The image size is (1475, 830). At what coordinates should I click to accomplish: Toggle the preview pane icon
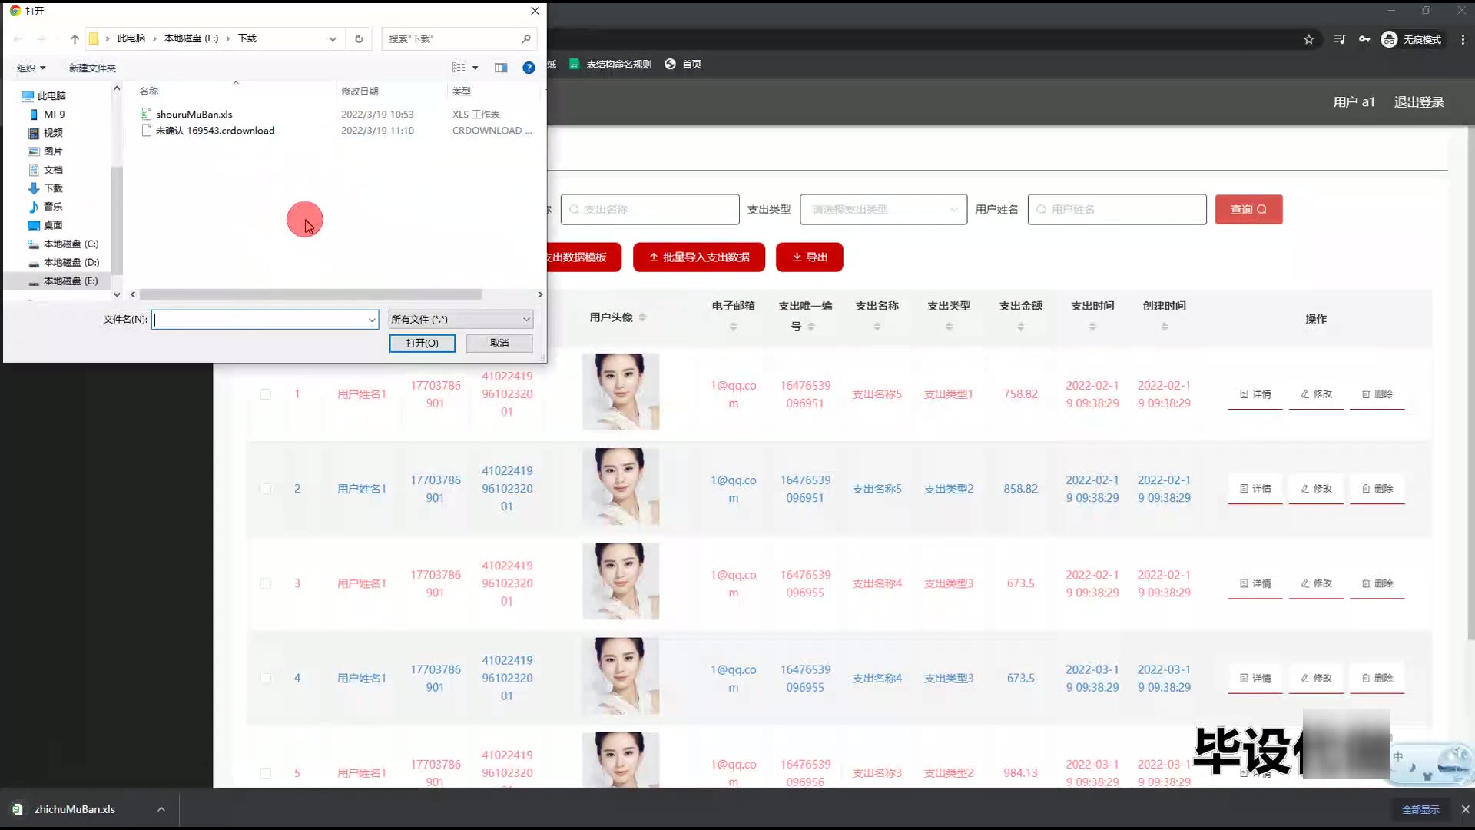click(501, 68)
